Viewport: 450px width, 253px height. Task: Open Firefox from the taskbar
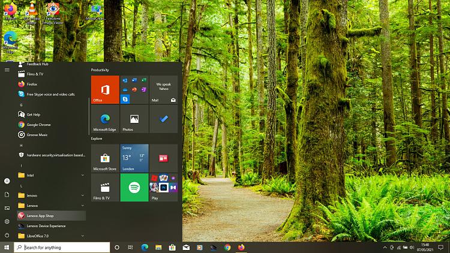(241, 247)
